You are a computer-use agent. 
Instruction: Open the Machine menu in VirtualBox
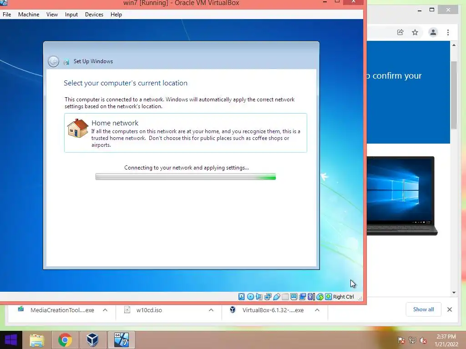point(29,14)
